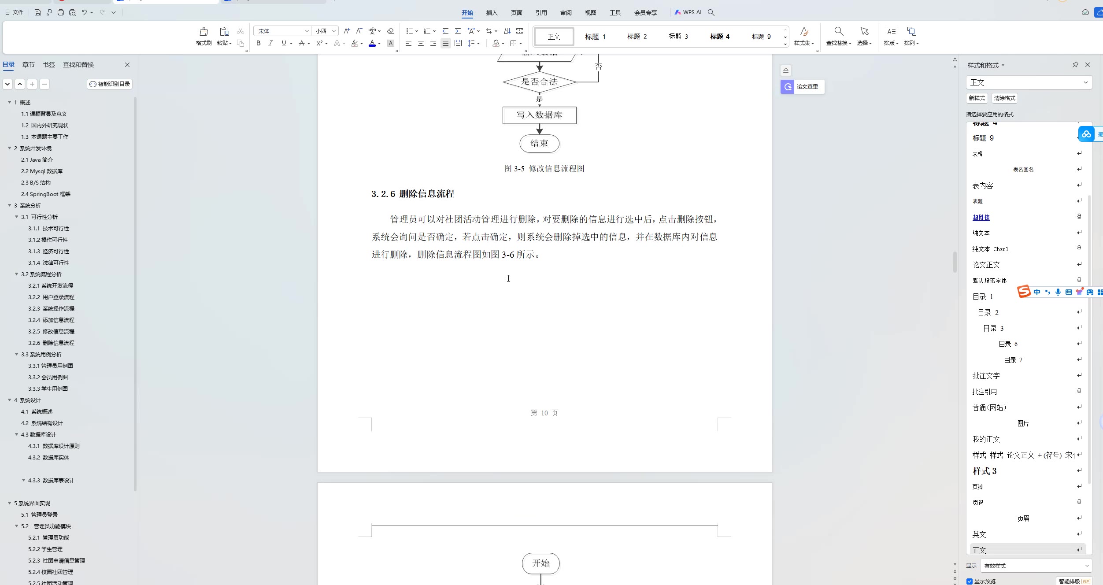
Task: Decrease font size with A- icon
Action: (359, 31)
